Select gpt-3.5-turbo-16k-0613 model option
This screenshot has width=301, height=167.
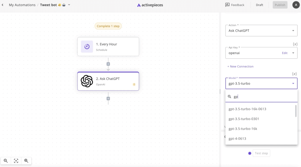pyautogui.click(x=247, y=109)
